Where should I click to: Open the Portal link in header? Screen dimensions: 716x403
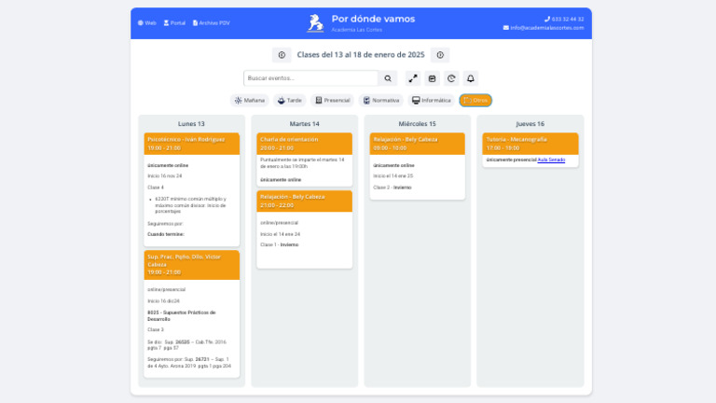click(174, 22)
